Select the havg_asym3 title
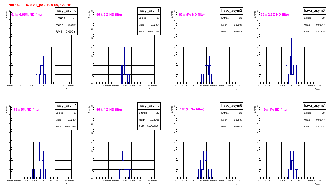331x190 pixels. (314, 11)
